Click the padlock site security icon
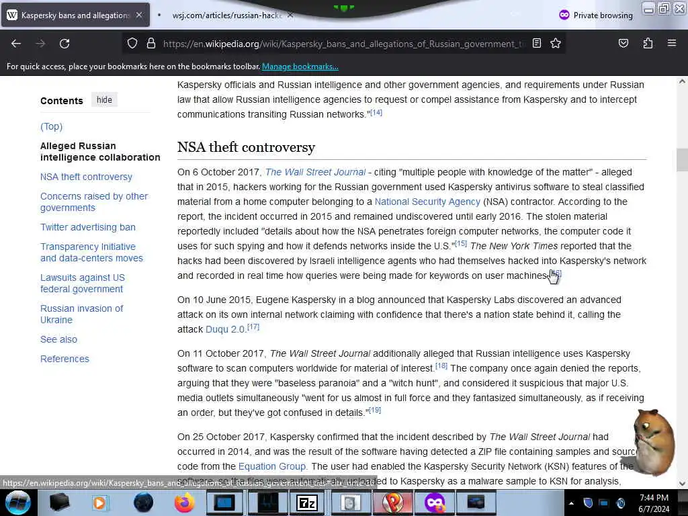 151,44
